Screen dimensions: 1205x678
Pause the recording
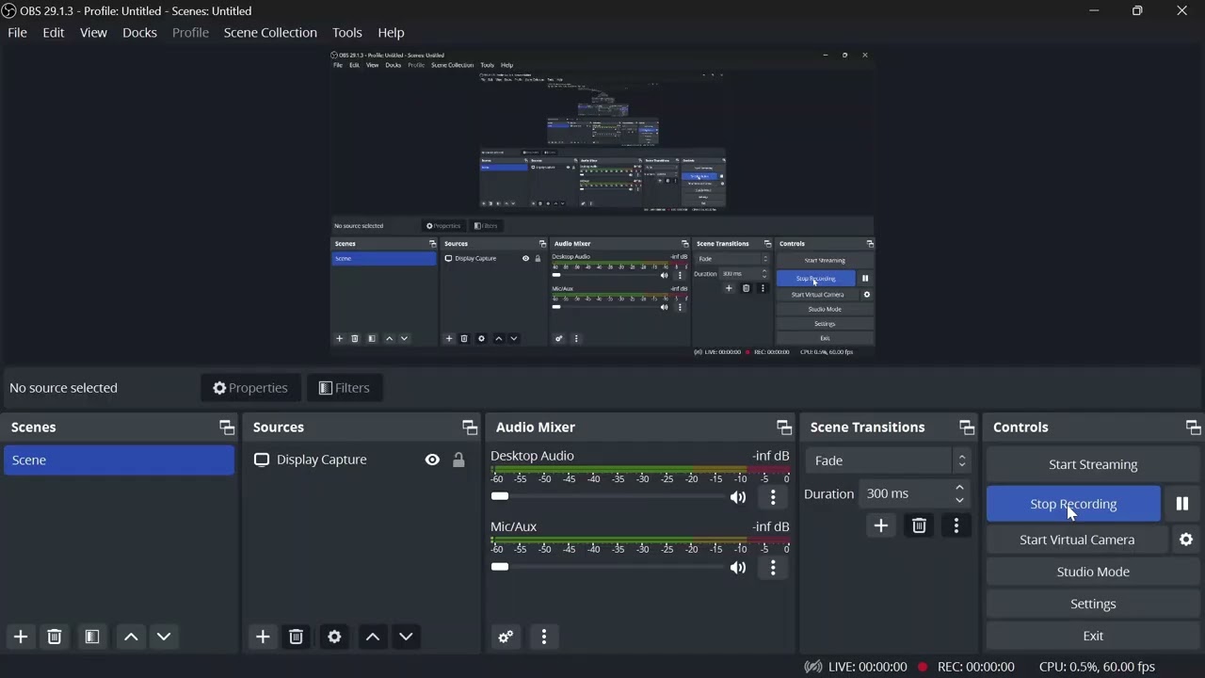(1182, 504)
